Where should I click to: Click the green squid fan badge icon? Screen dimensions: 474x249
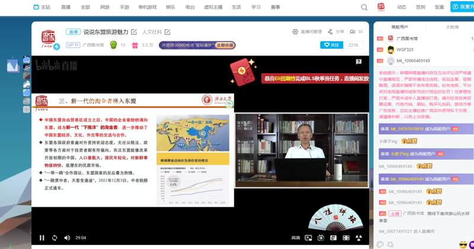113,45
